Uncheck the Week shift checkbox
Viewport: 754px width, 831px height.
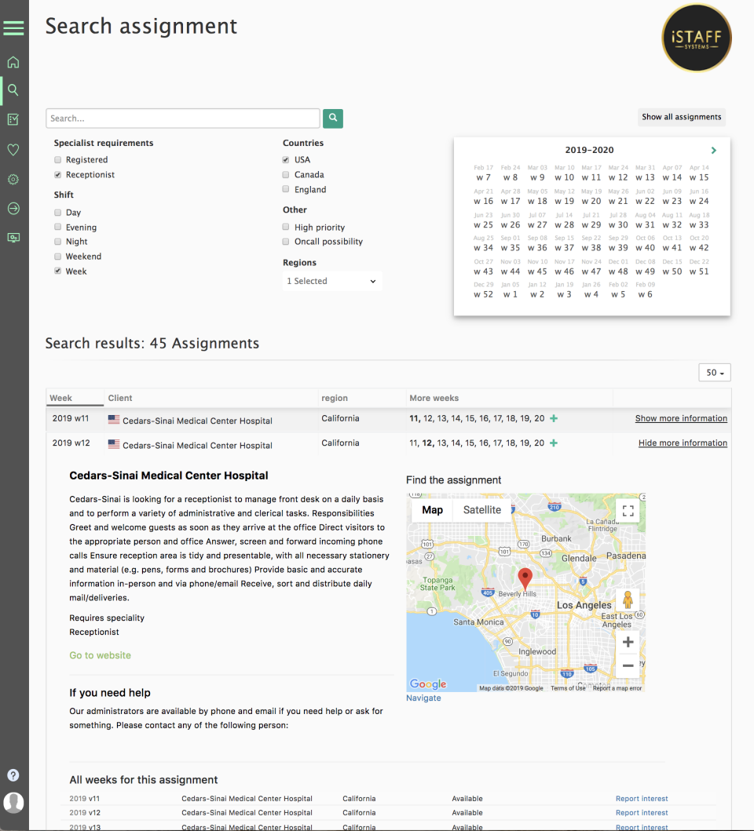(58, 271)
